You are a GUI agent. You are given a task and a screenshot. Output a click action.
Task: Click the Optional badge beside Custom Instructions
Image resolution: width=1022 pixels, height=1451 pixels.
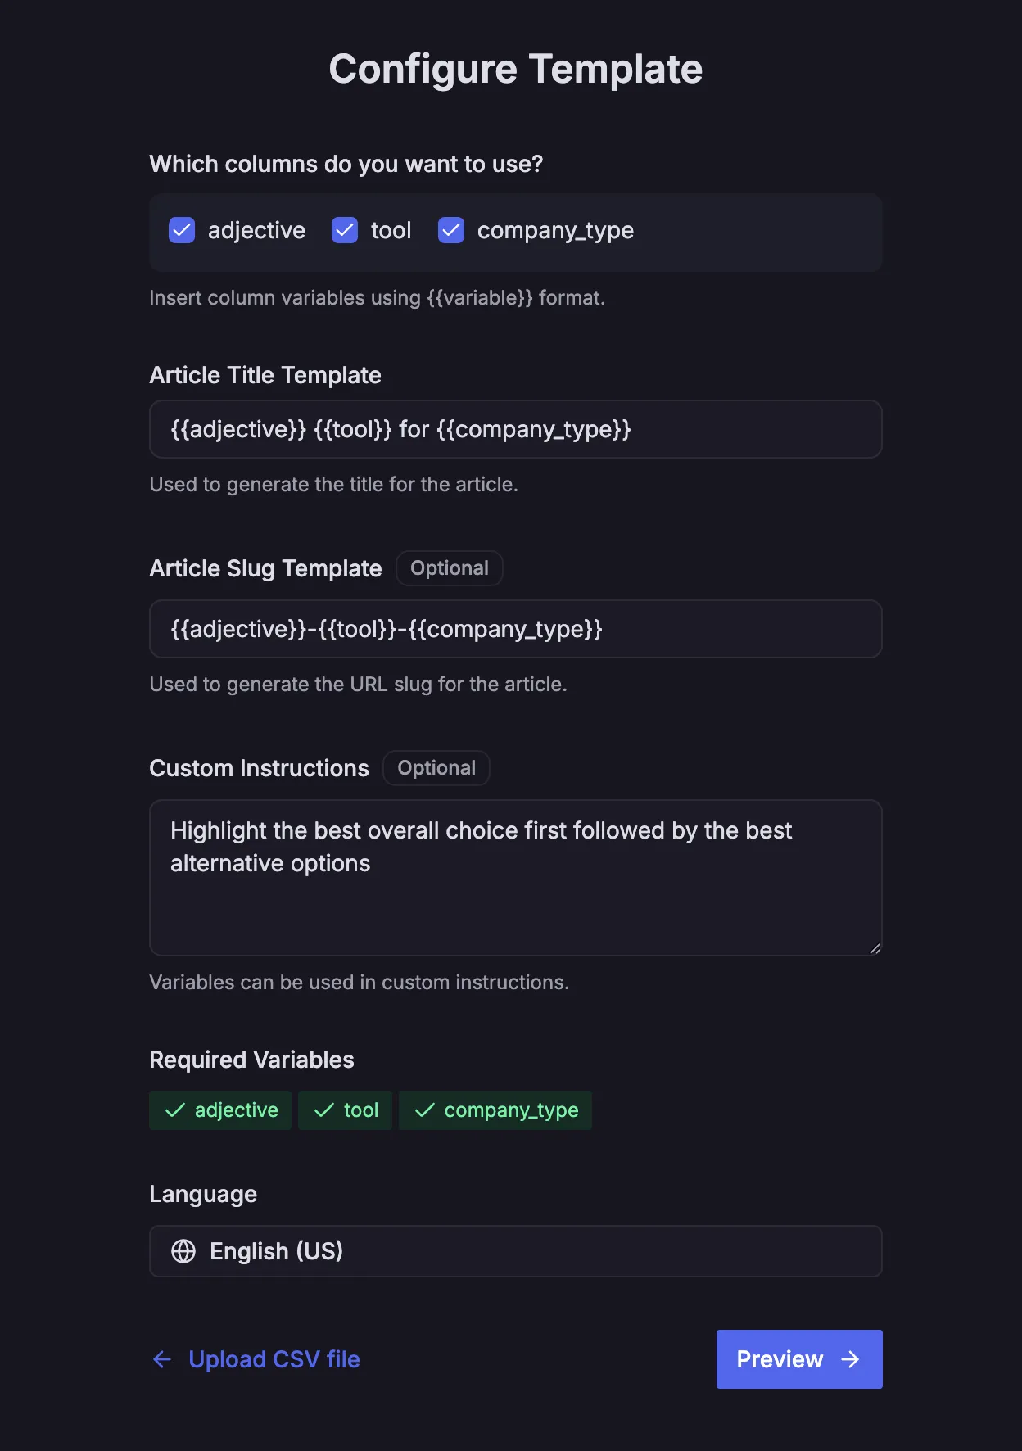click(x=436, y=768)
